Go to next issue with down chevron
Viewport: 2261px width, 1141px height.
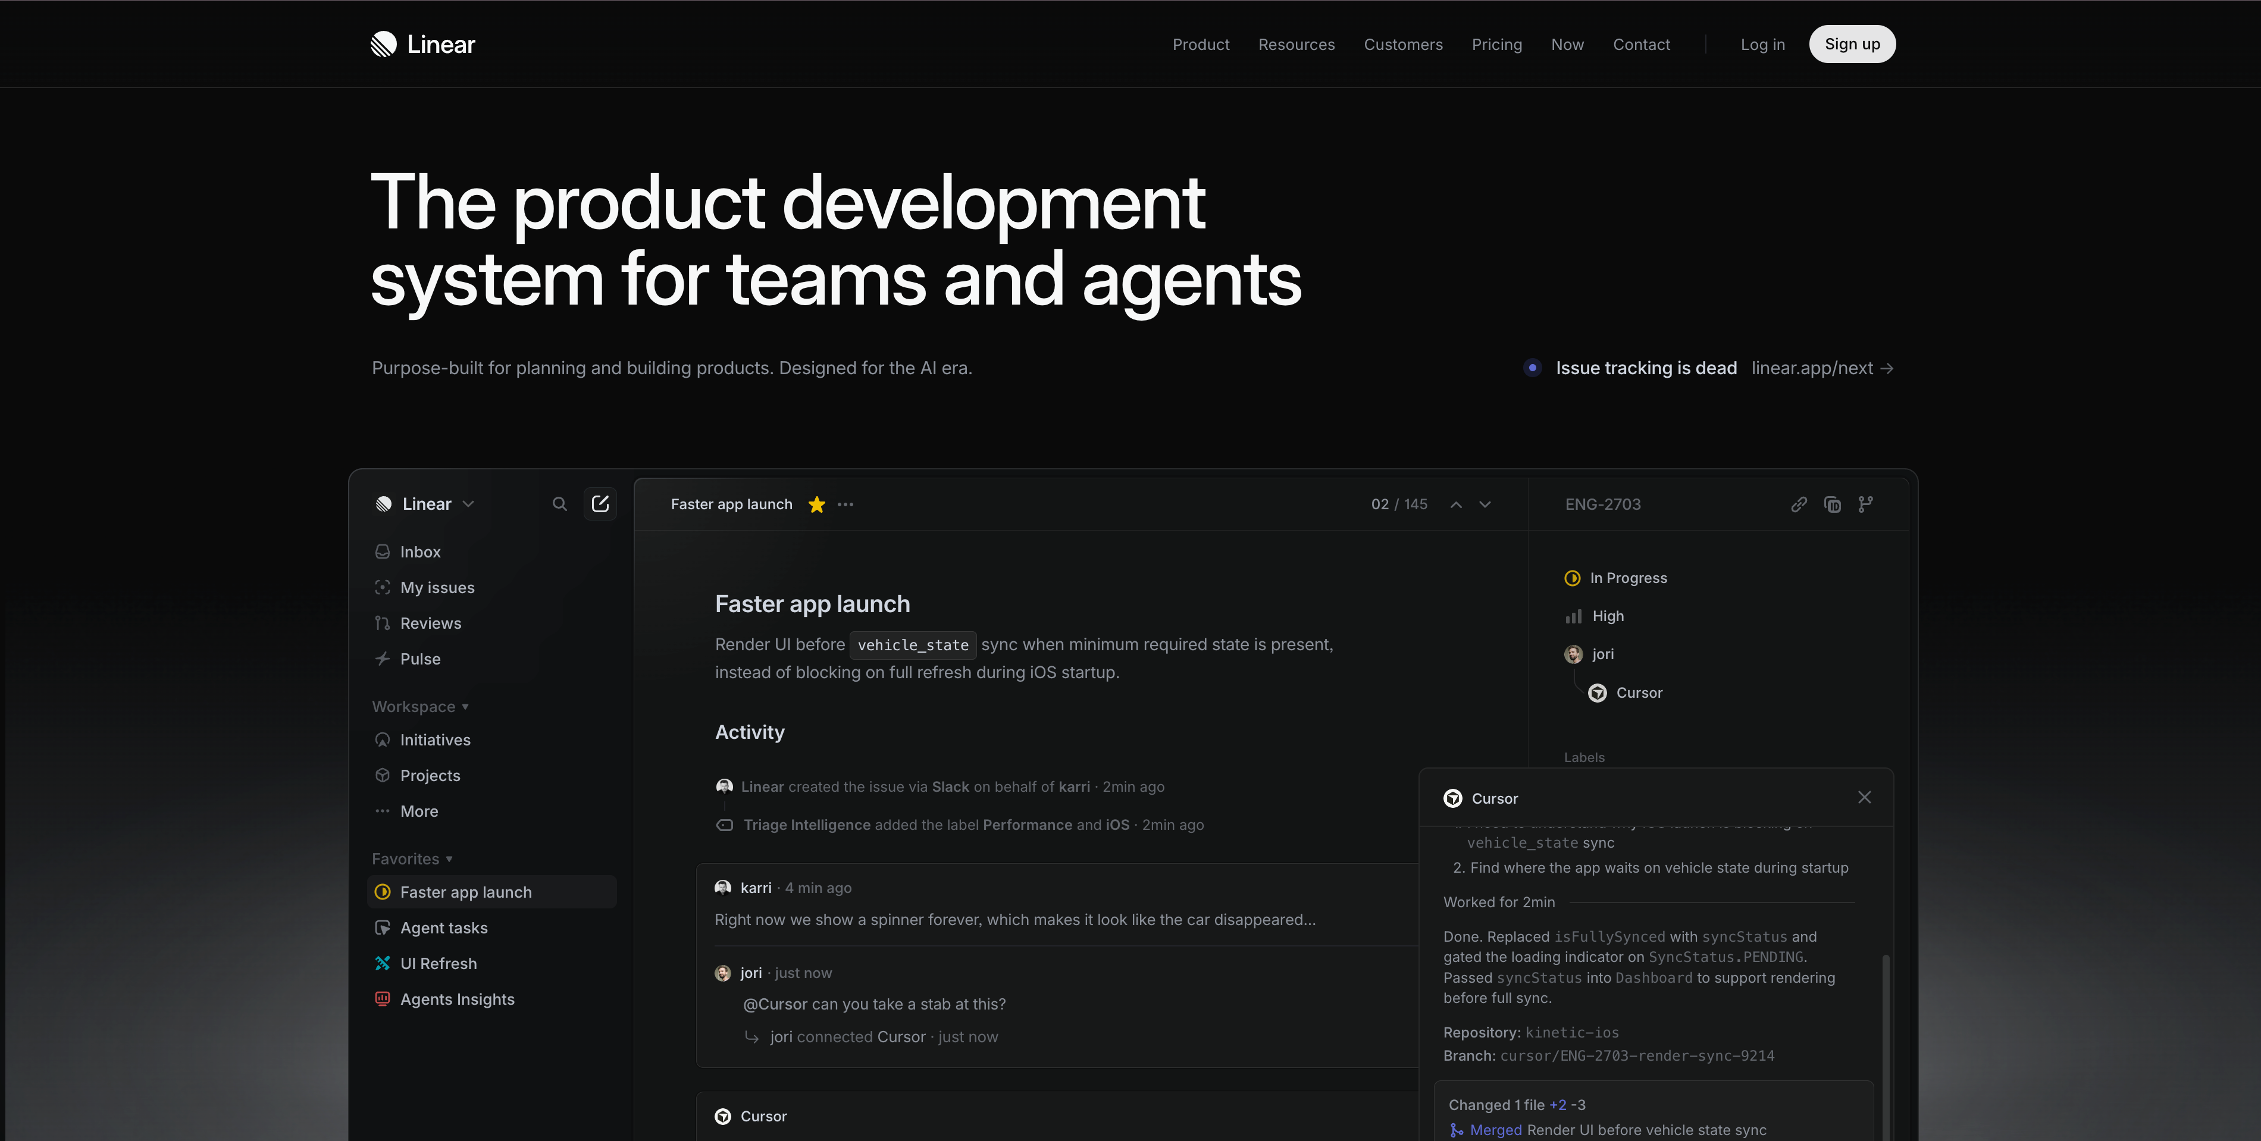click(1485, 504)
